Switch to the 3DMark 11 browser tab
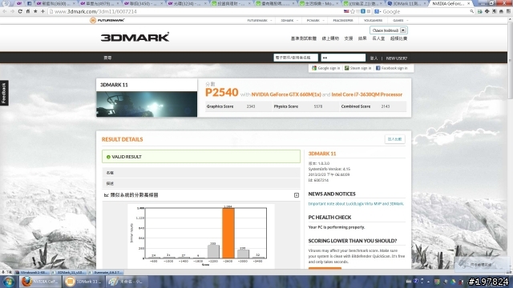This screenshot has width=513, height=288. click(x=406, y=3)
